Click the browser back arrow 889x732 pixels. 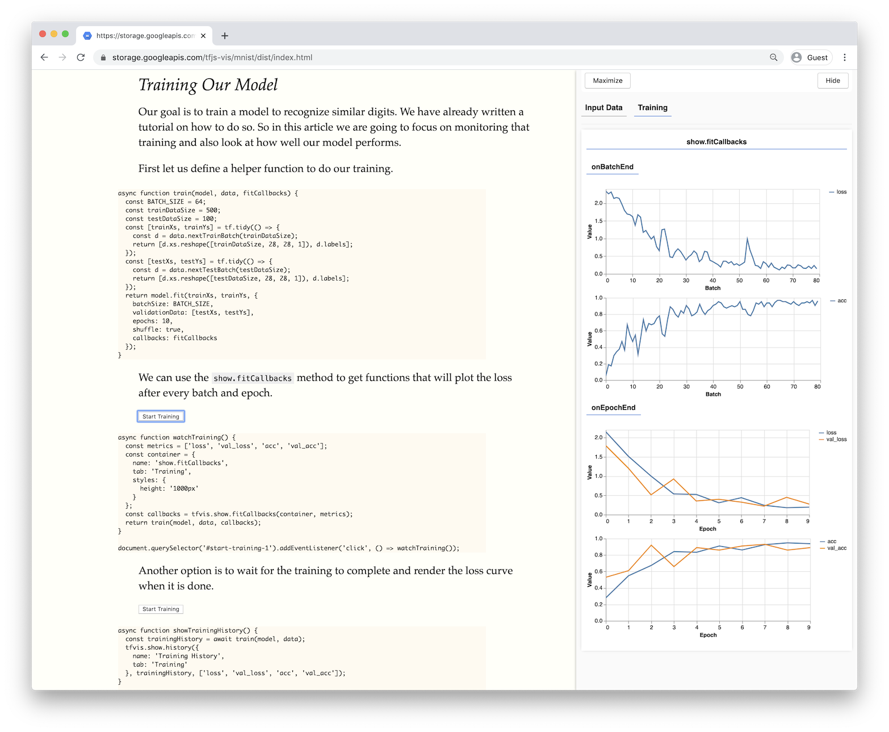(x=44, y=57)
